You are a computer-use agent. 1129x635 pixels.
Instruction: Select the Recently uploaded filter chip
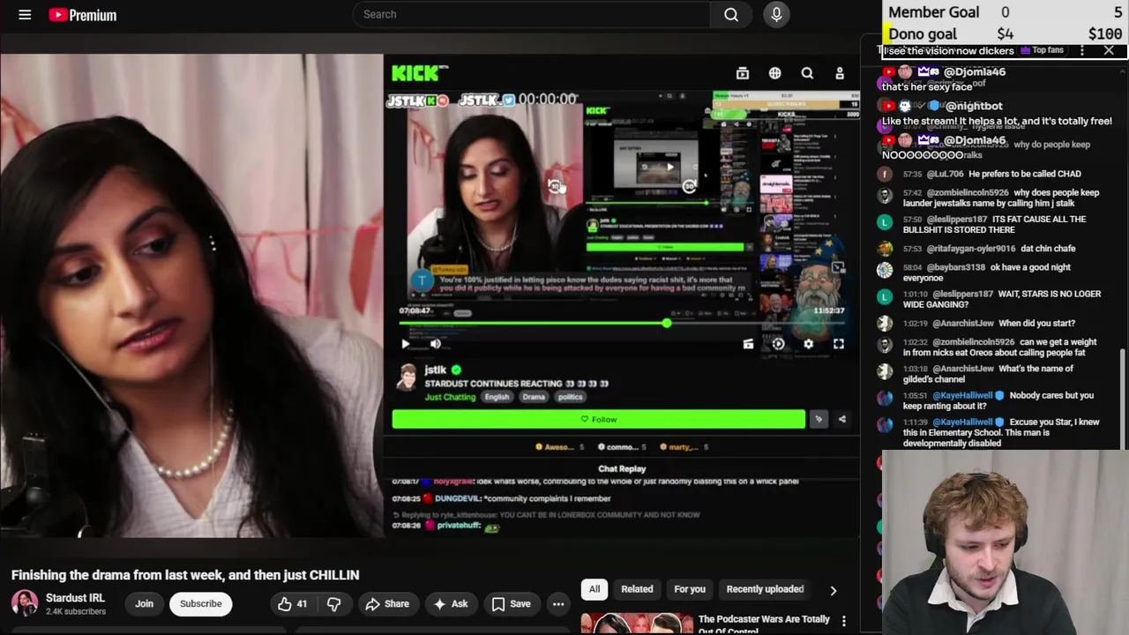[x=765, y=589]
